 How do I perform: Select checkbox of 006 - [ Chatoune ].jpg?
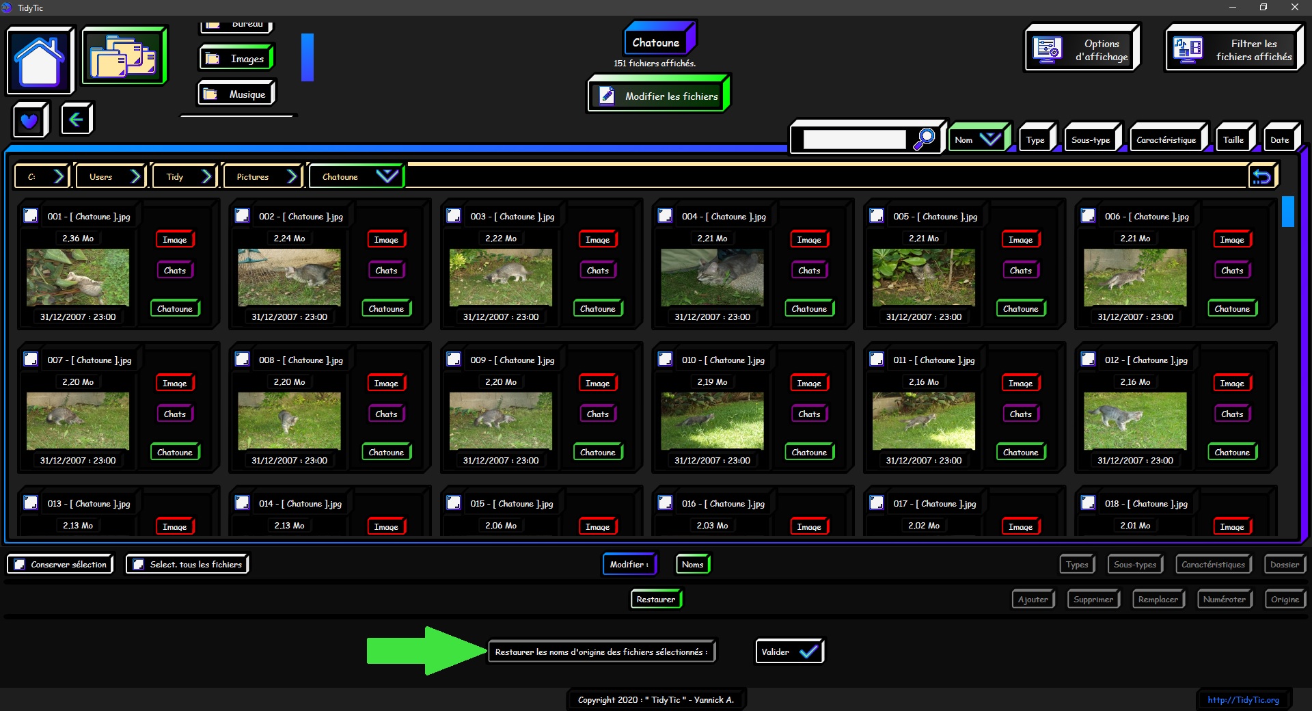click(1088, 216)
